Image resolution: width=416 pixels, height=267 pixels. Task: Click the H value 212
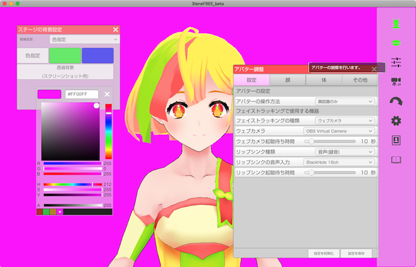click(x=107, y=184)
